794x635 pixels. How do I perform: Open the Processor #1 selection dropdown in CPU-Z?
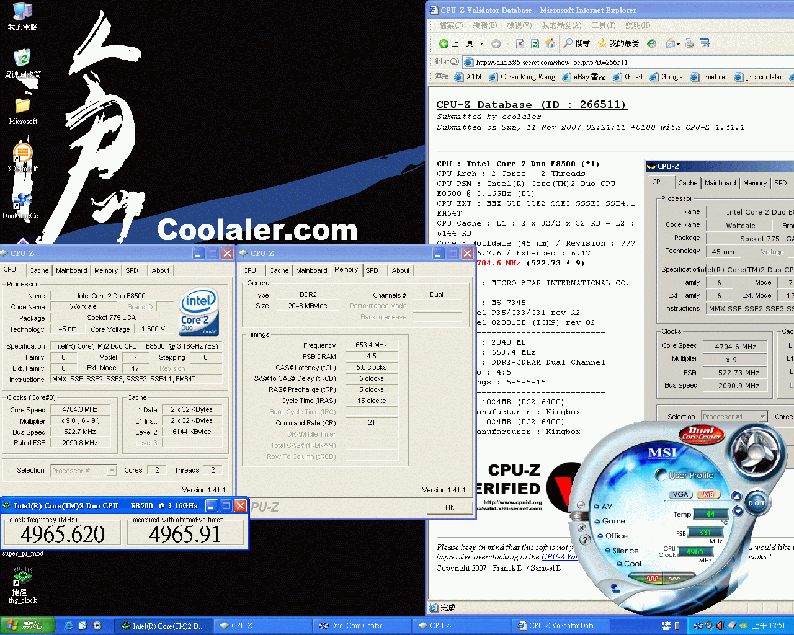[84, 471]
